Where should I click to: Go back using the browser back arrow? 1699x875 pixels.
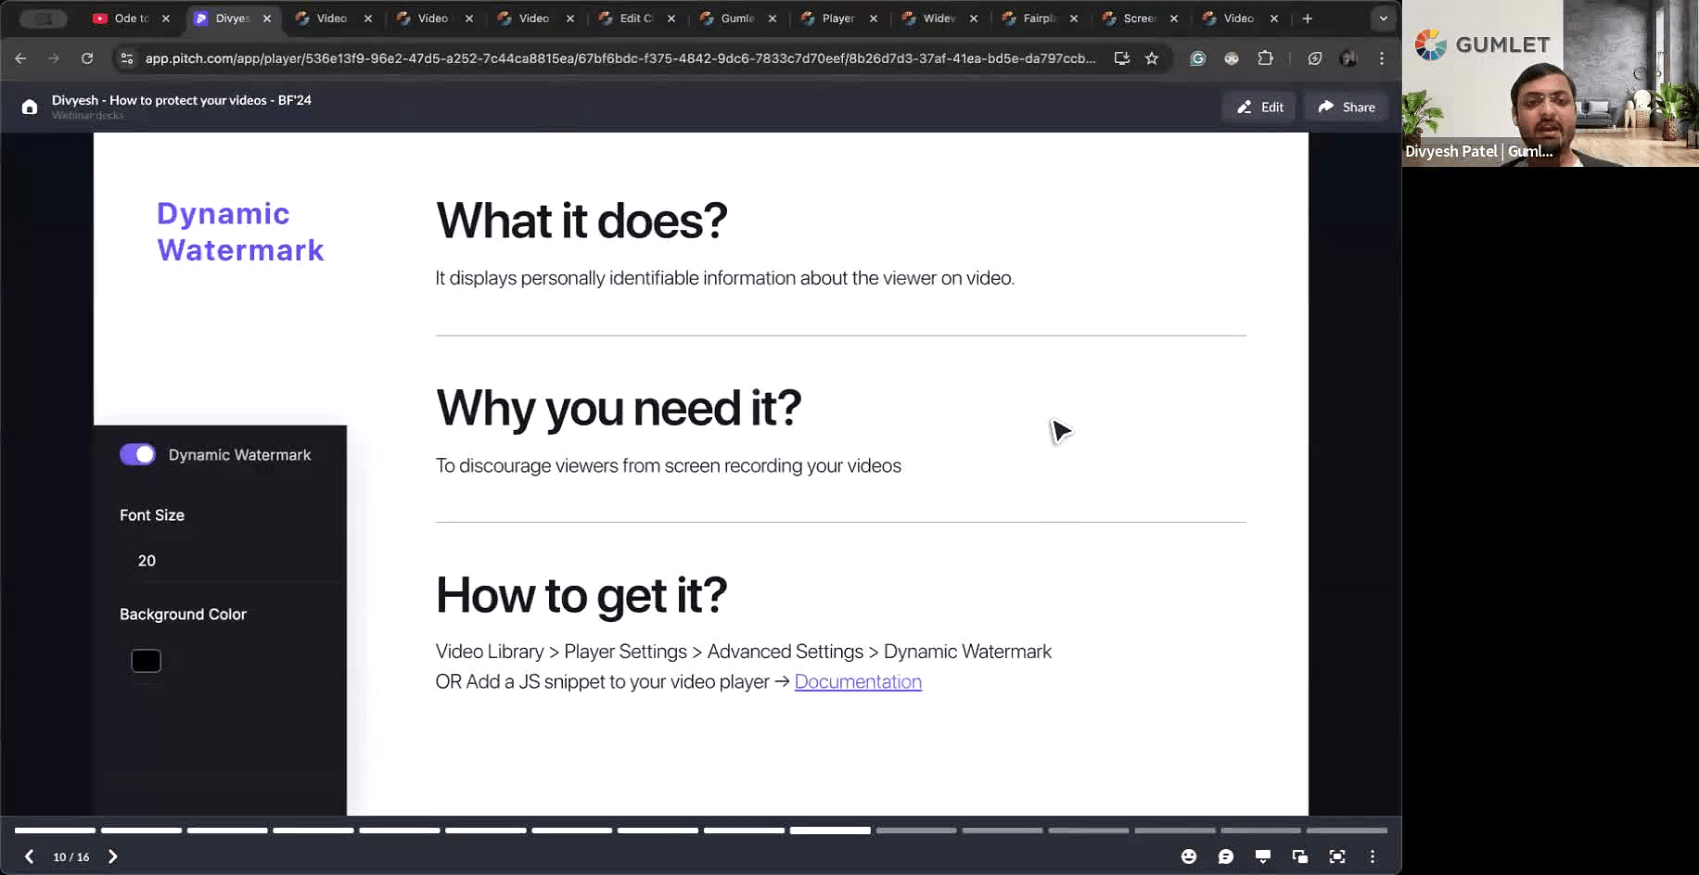click(20, 58)
